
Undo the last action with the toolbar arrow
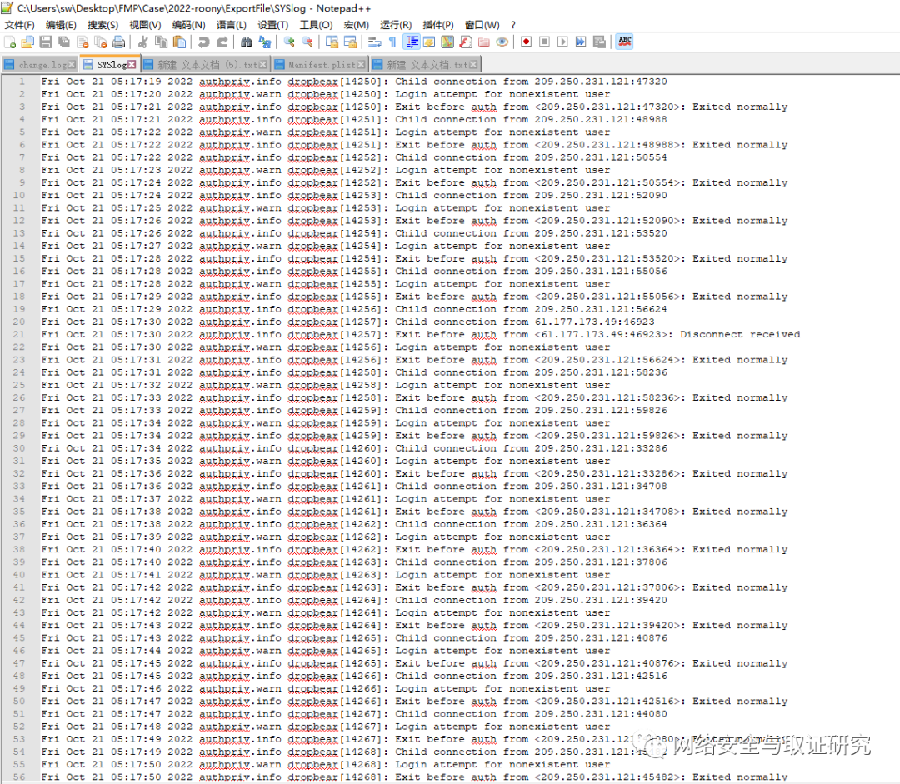point(204,42)
